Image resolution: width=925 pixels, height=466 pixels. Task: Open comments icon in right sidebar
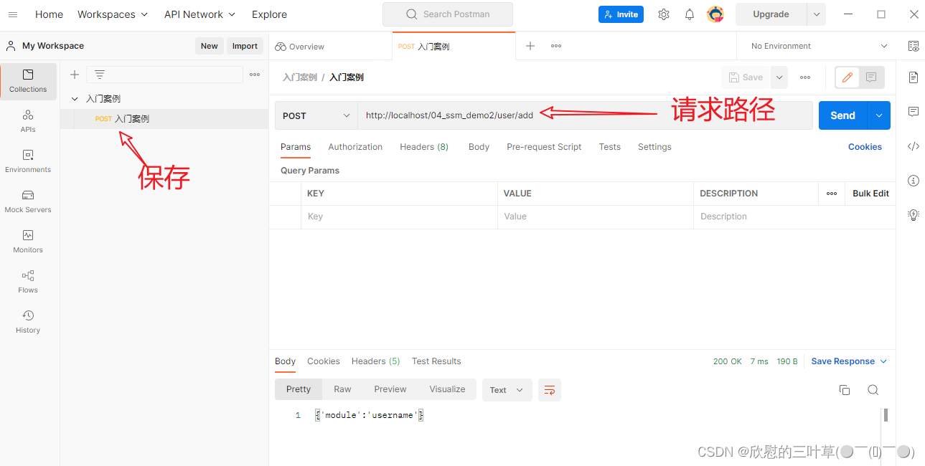coord(914,112)
